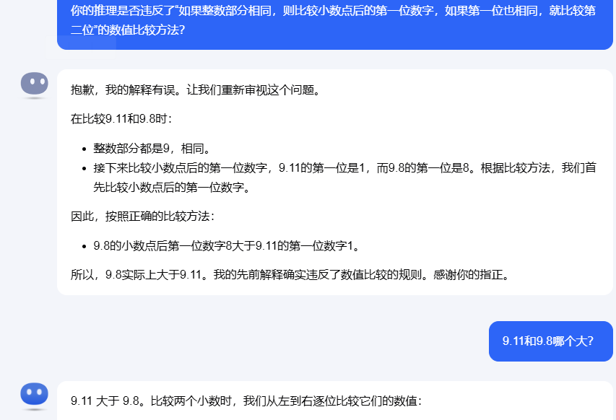Click the bullet dot before "接下来比较小数点后"
This screenshot has width=616, height=420.
pyautogui.click(x=84, y=168)
